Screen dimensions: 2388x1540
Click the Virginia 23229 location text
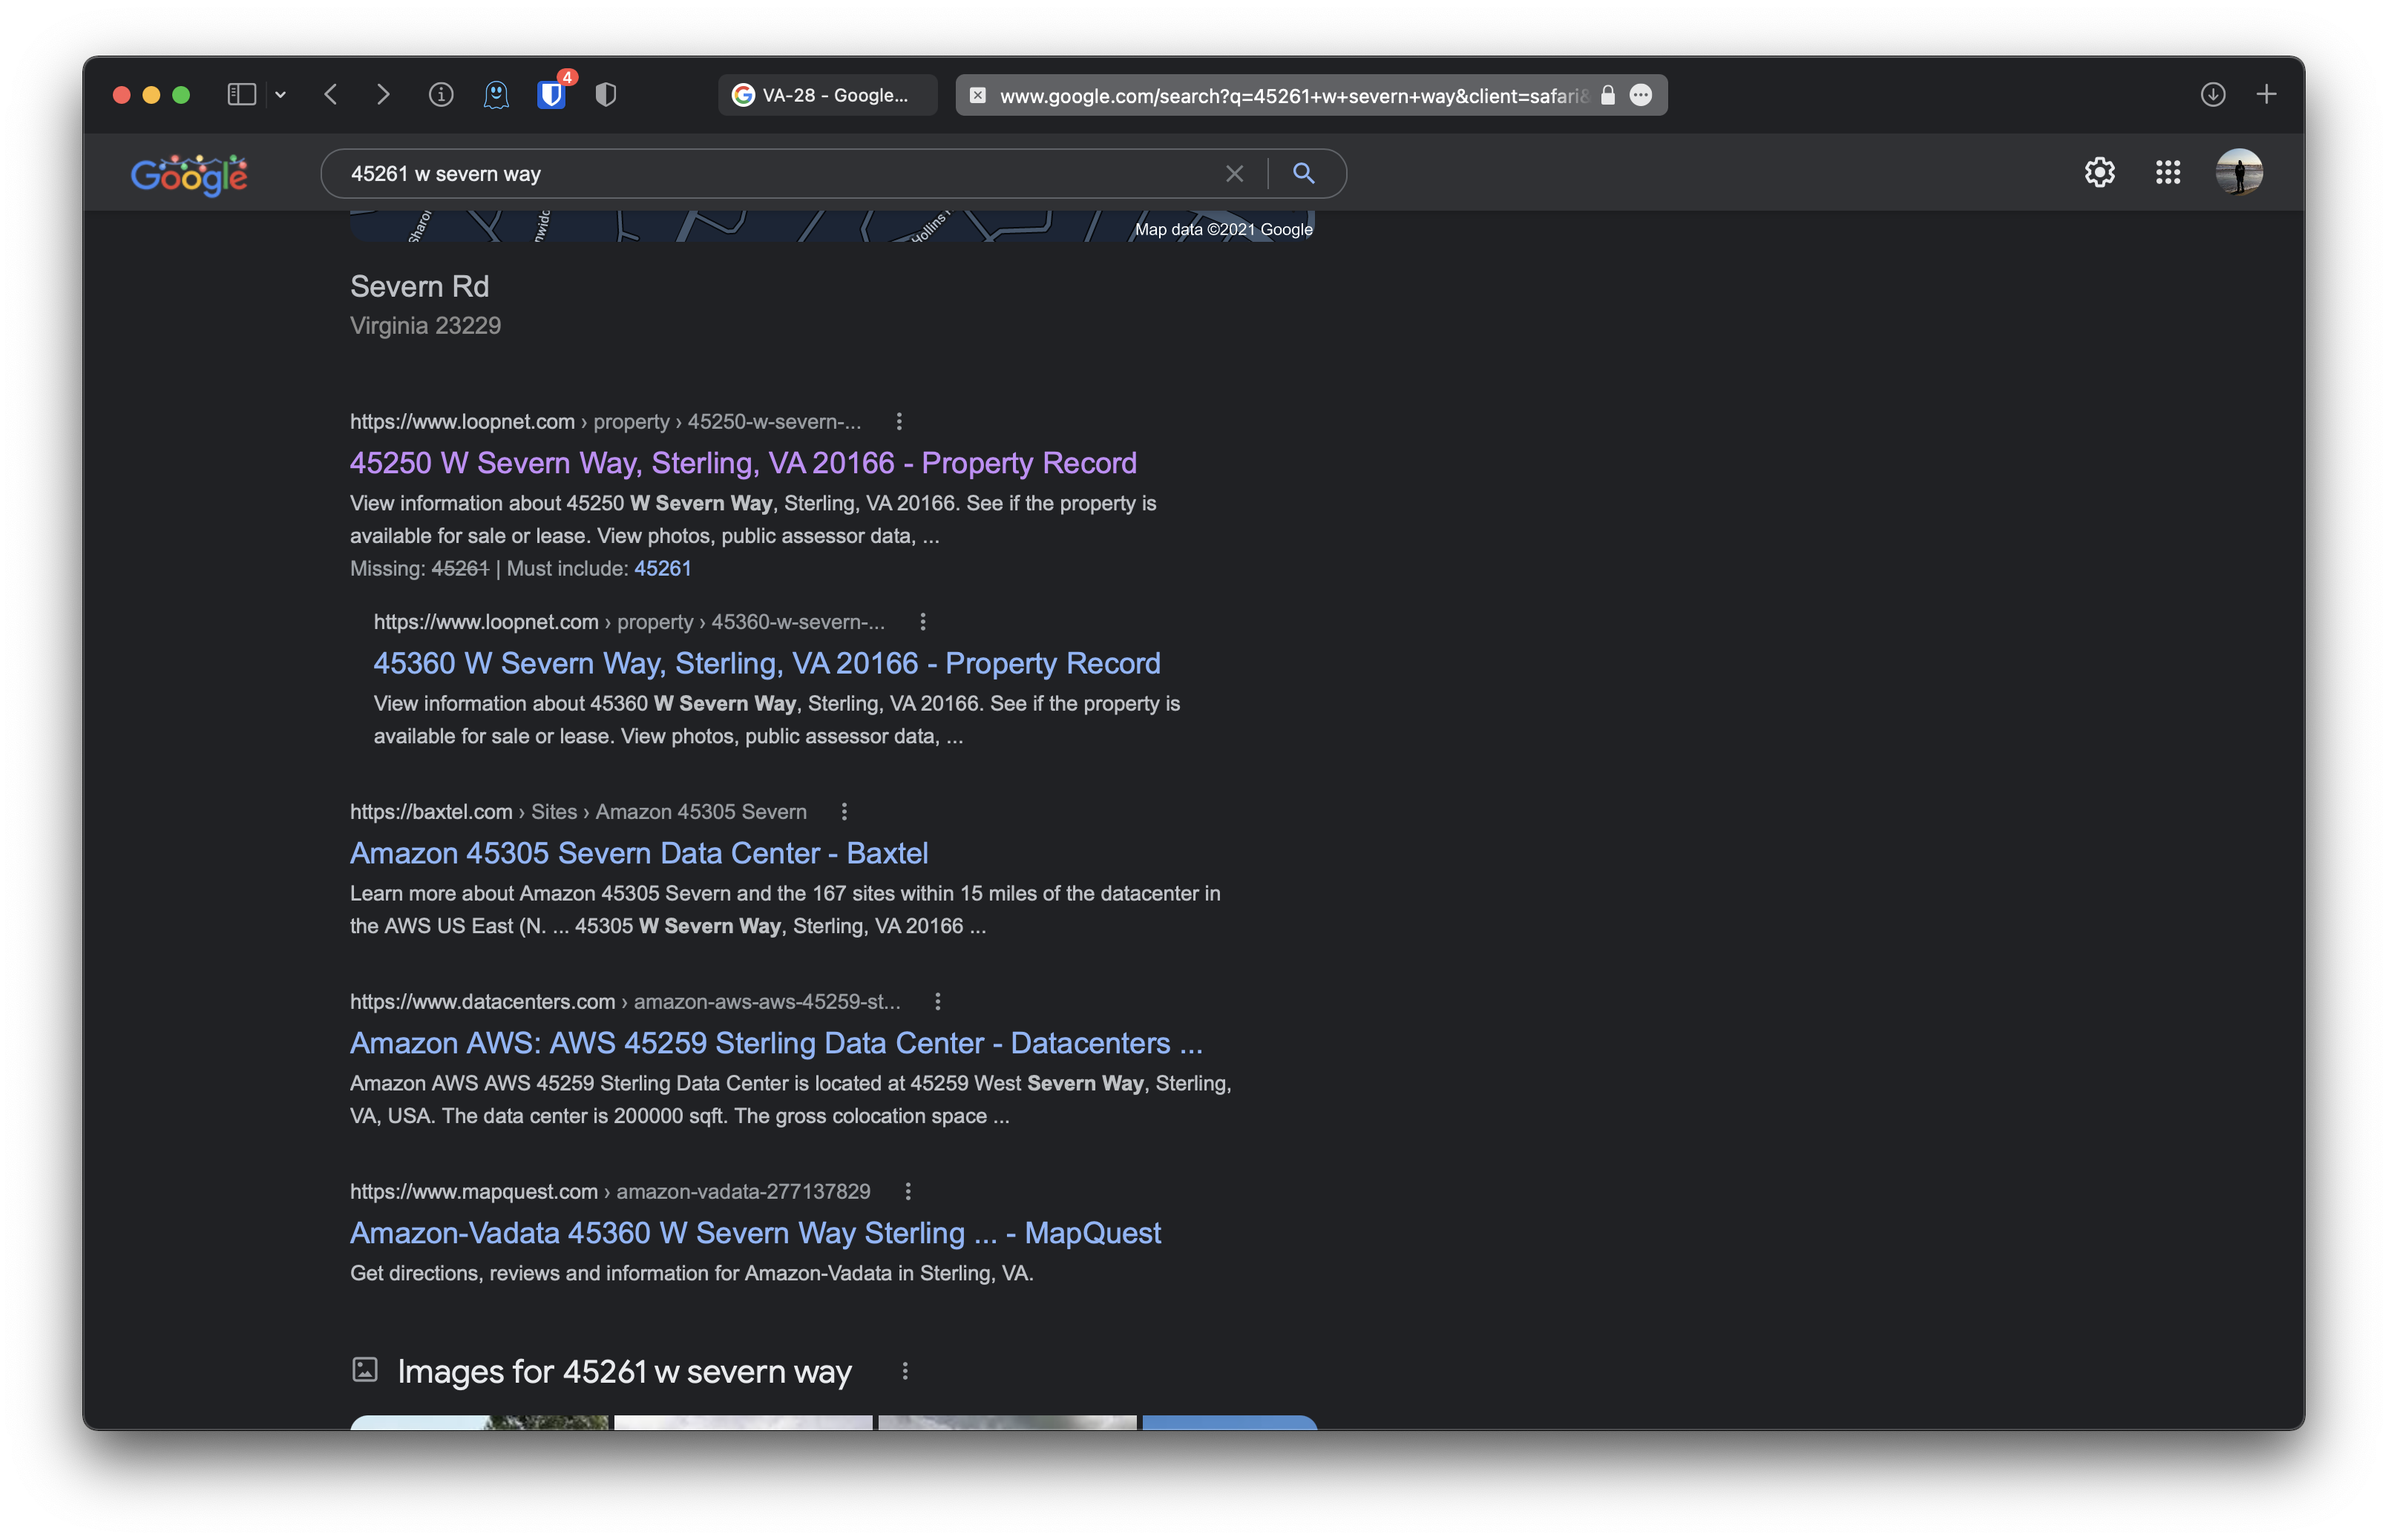[425, 326]
